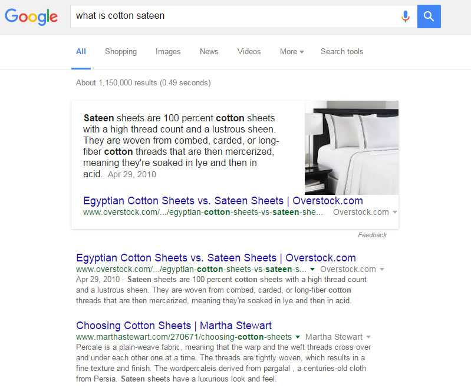Expand gray Overstock.com arrow in first organic result
The image size is (471, 388).
pyautogui.click(x=382, y=269)
